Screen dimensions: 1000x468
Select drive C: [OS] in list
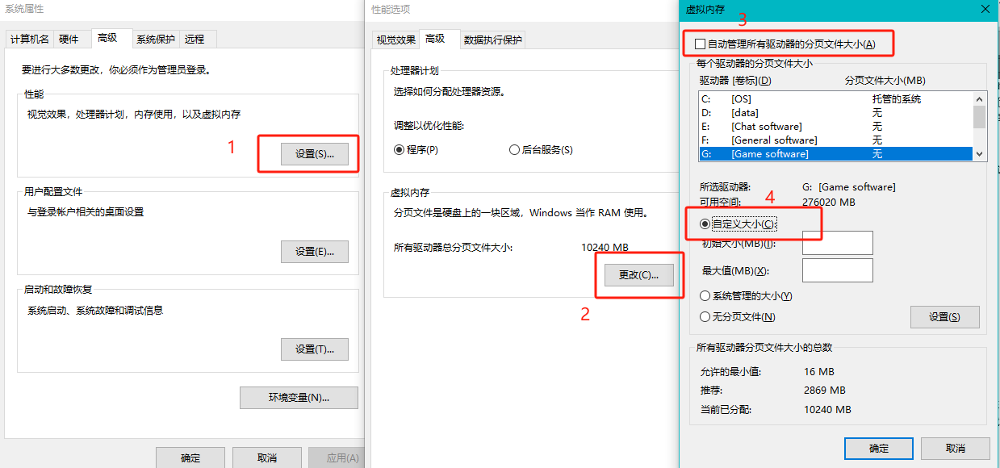click(x=807, y=99)
